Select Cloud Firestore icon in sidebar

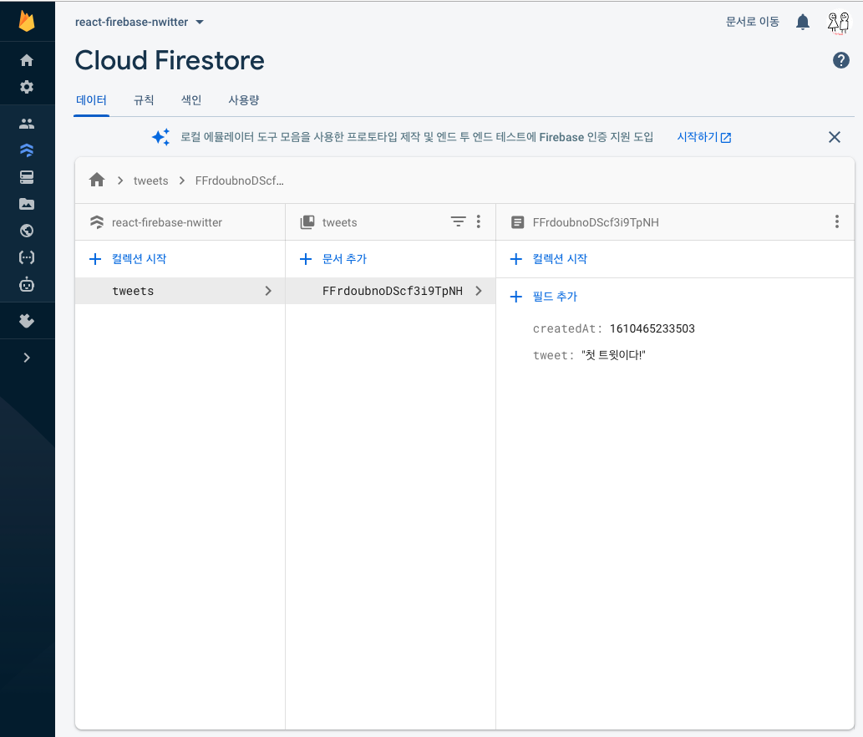coord(27,150)
